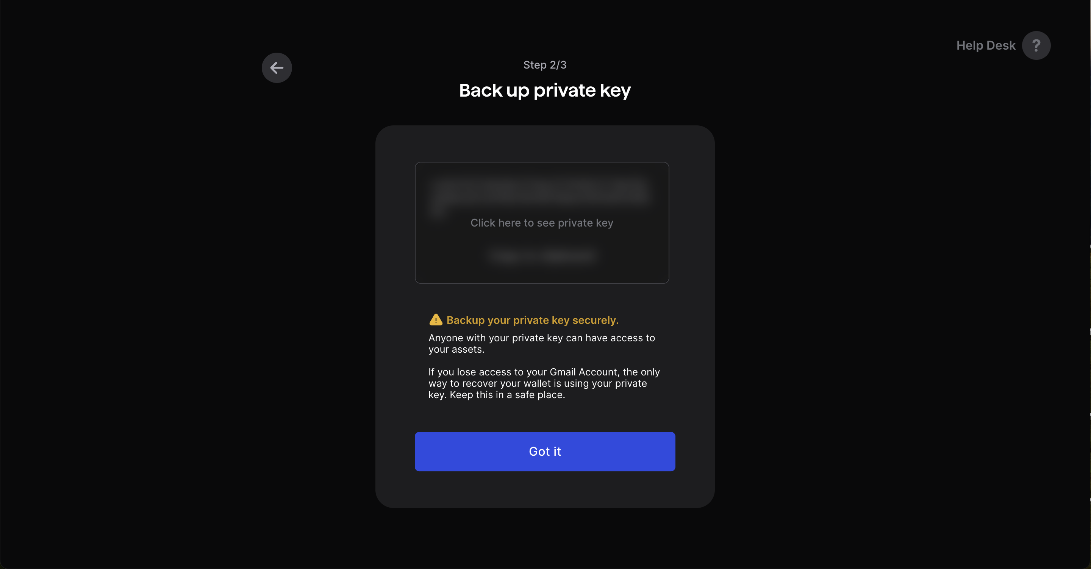Click the yellow warning triangle icon
Image resolution: width=1091 pixels, height=569 pixels.
(435, 319)
